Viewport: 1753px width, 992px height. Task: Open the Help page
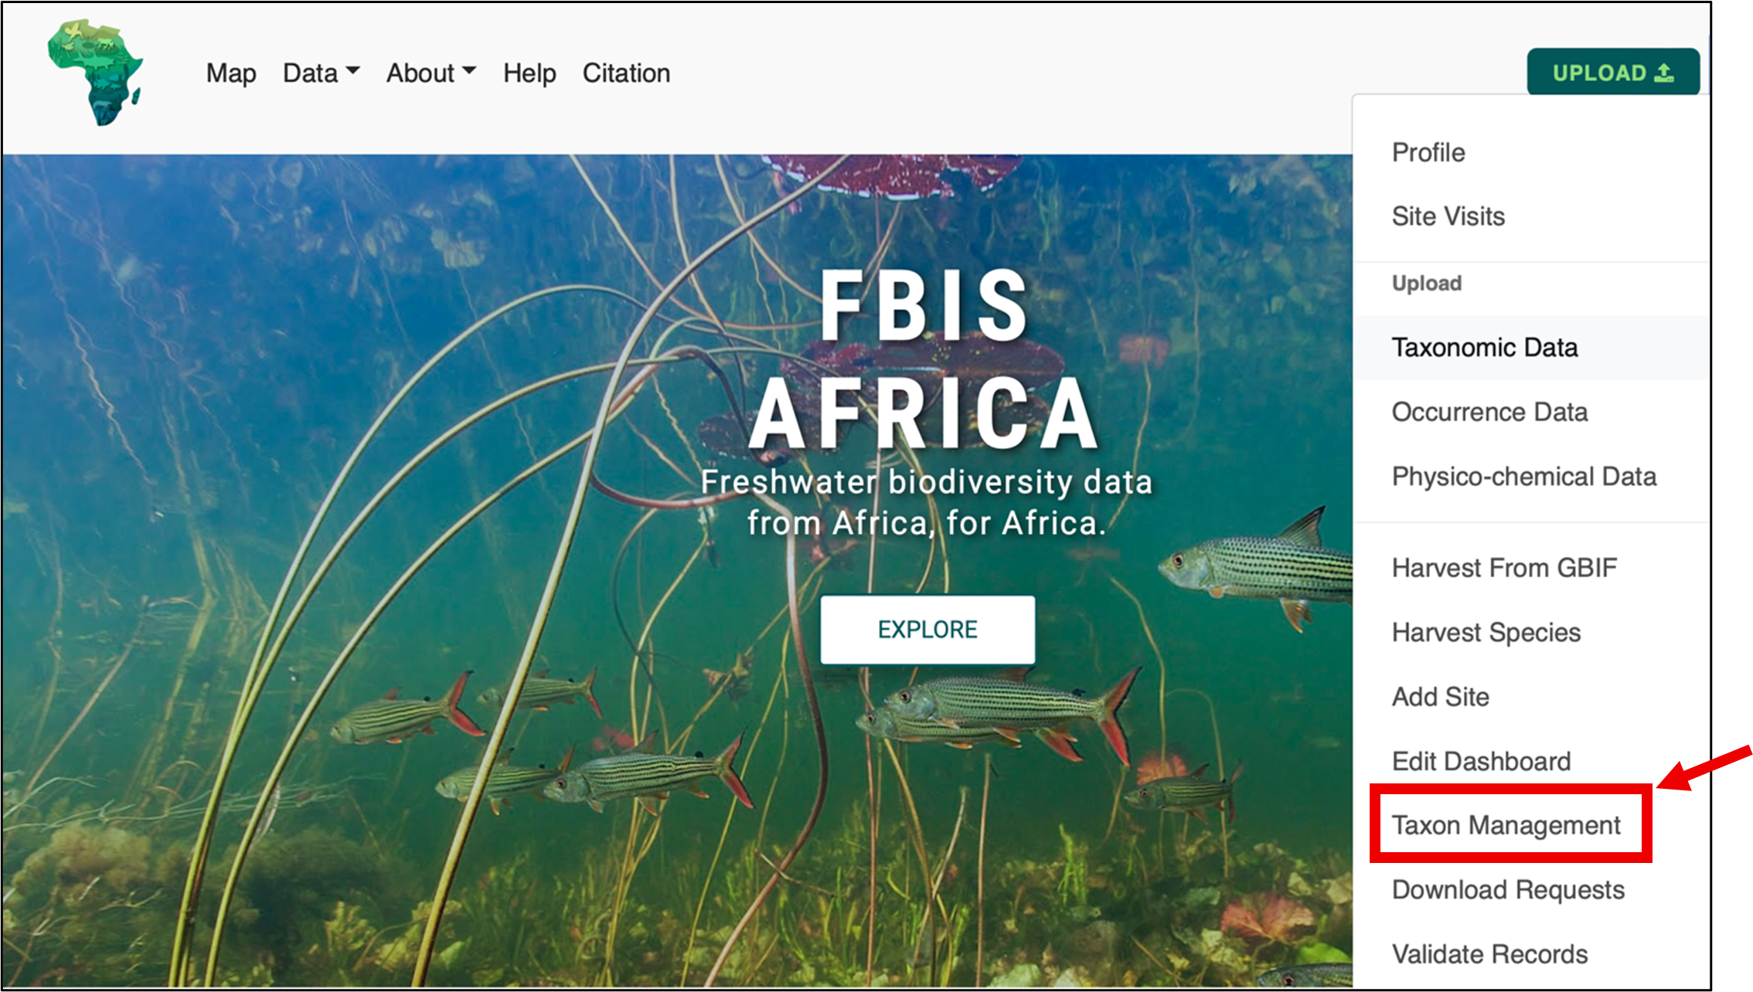pyautogui.click(x=529, y=73)
